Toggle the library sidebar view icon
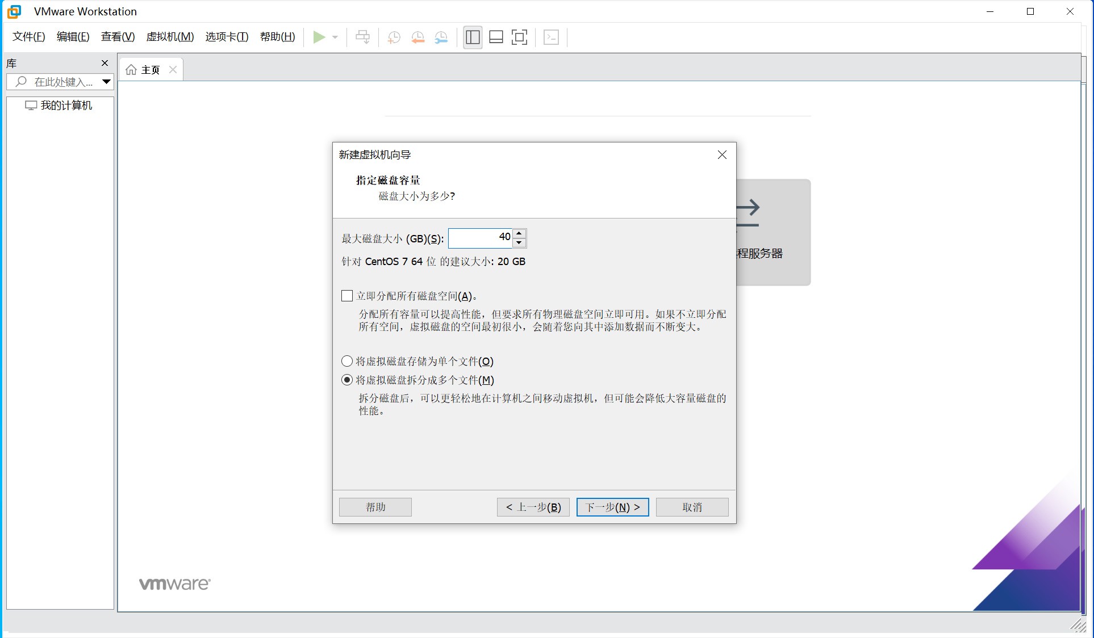 473,37
